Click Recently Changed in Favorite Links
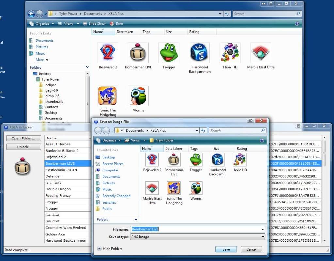 (x=116, y=196)
